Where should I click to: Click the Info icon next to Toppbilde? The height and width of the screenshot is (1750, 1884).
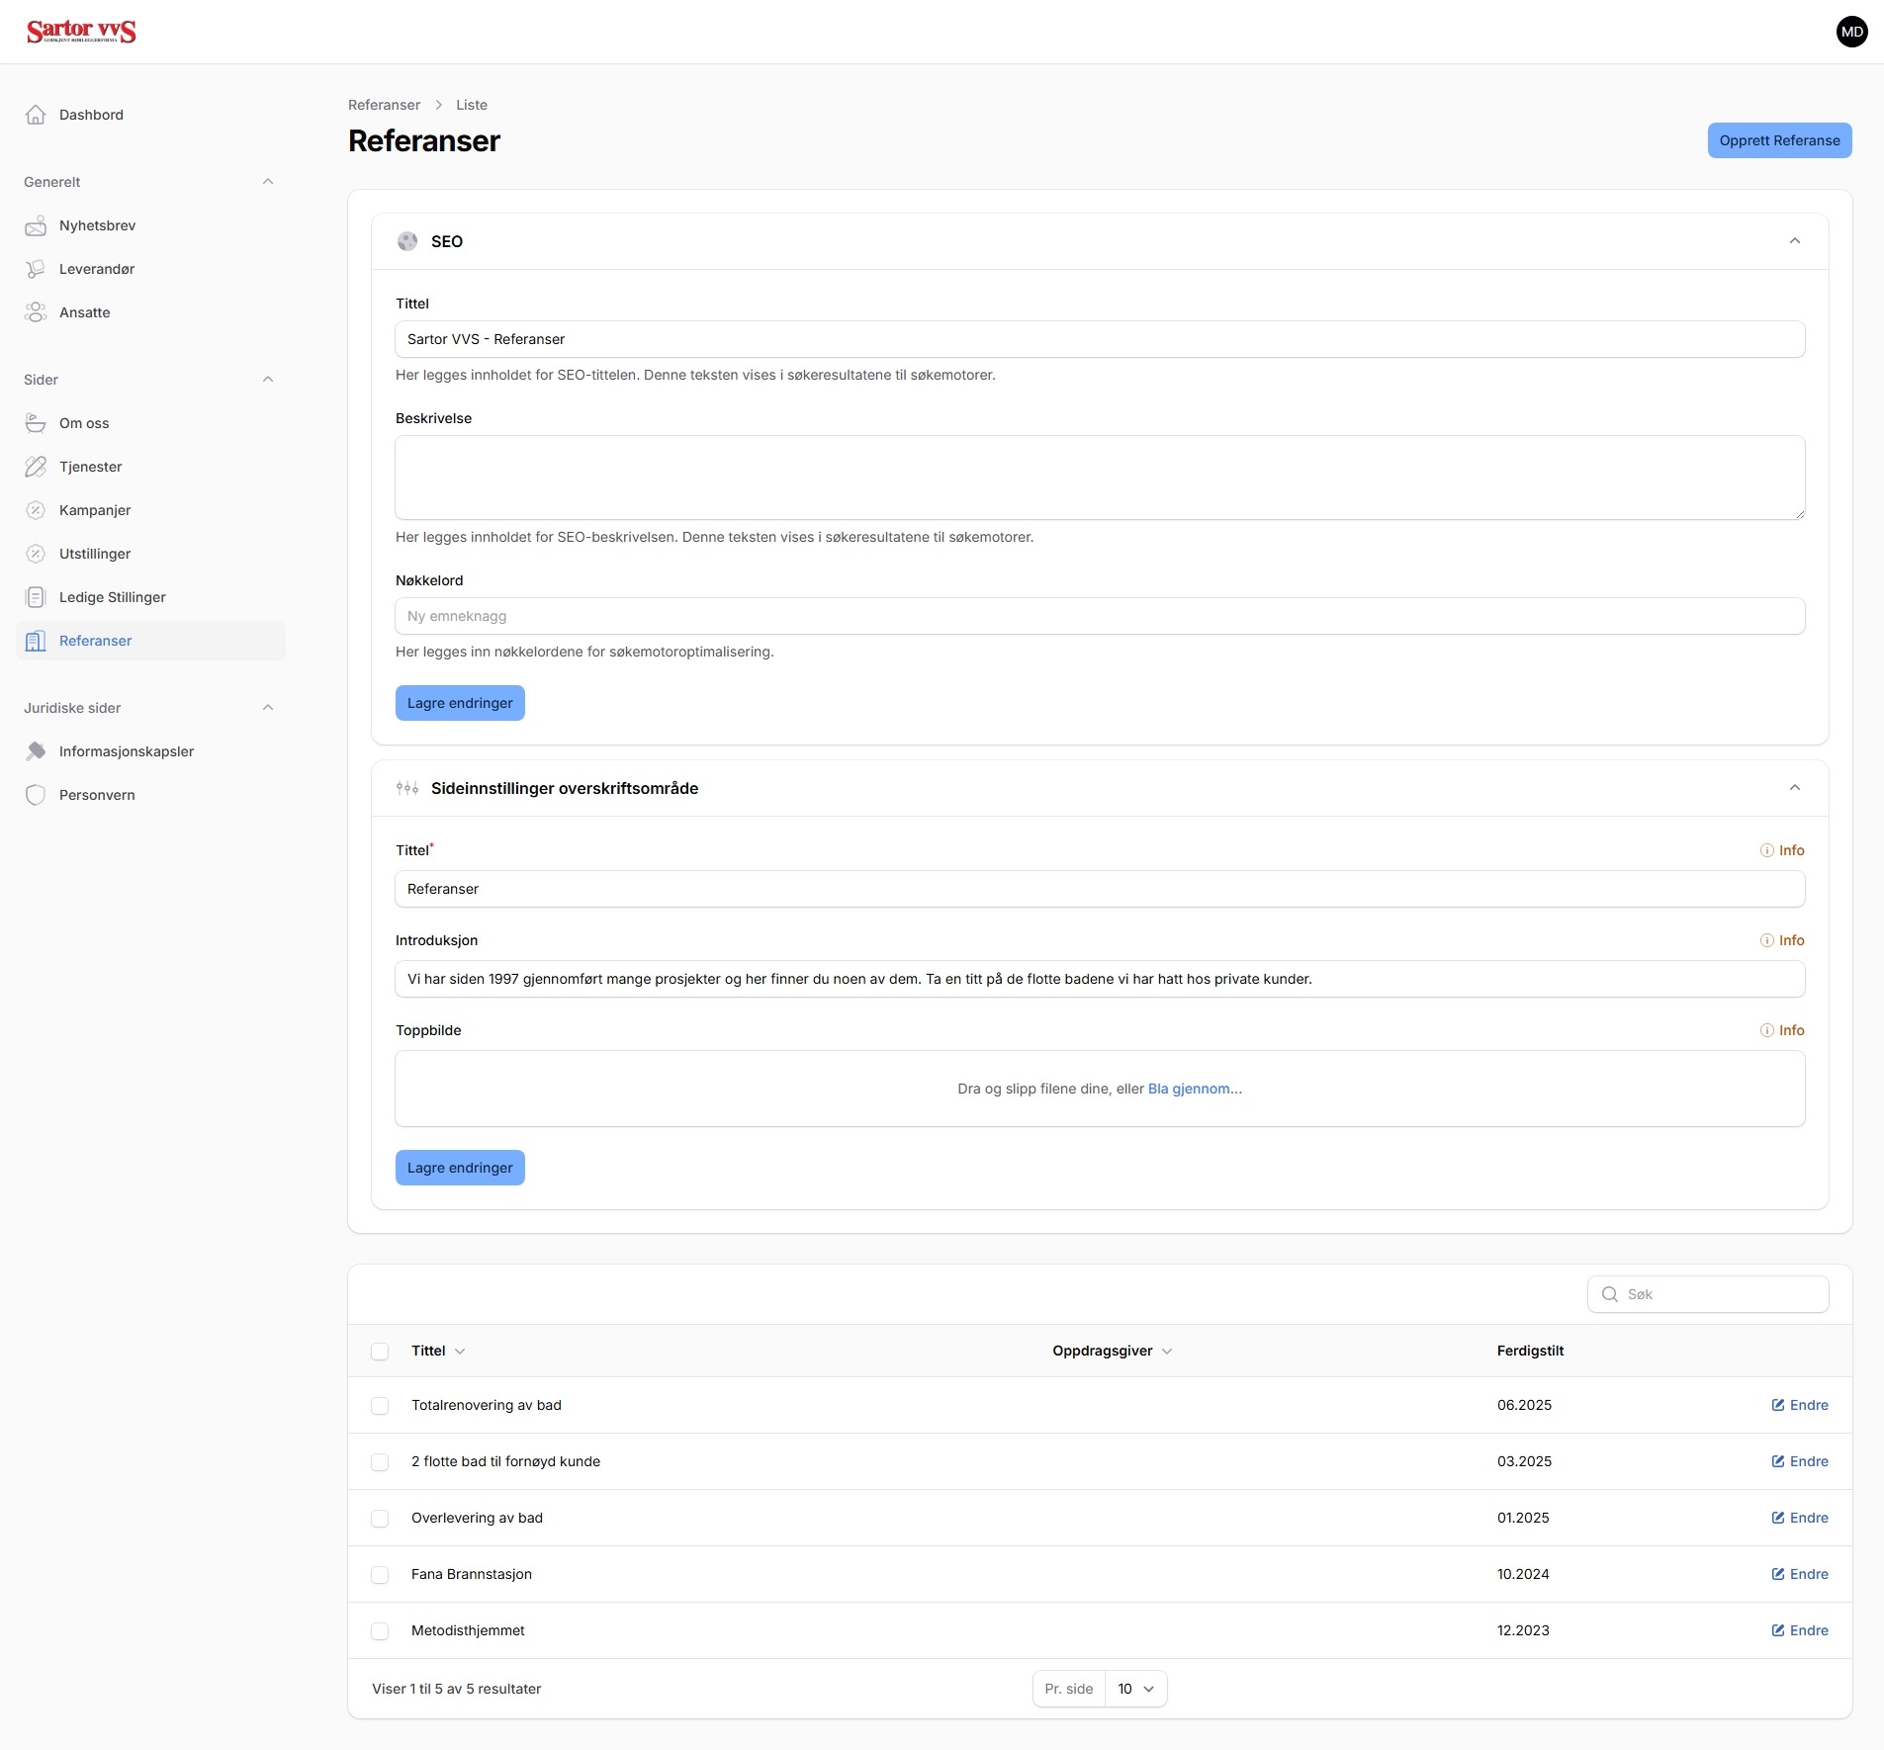pos(1766,1030)
